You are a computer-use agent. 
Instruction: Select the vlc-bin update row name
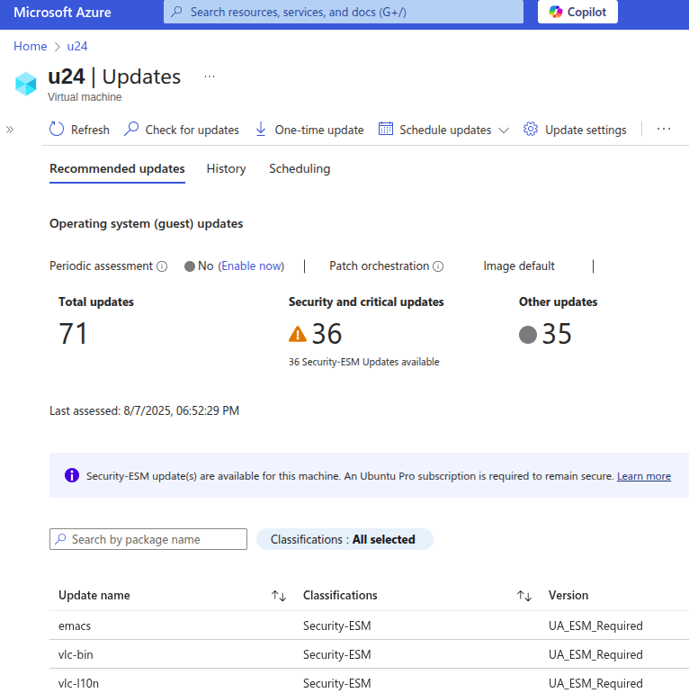[76, 654]
